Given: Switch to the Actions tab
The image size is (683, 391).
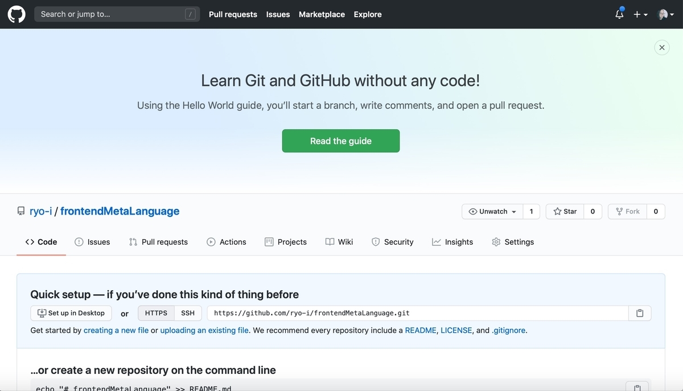Looking at the screenshot, I should click(x=227, y=242).
